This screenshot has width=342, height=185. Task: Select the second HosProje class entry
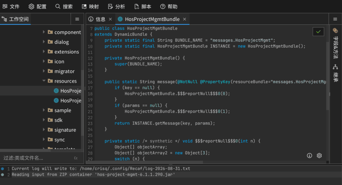click(x=41, y=101)
